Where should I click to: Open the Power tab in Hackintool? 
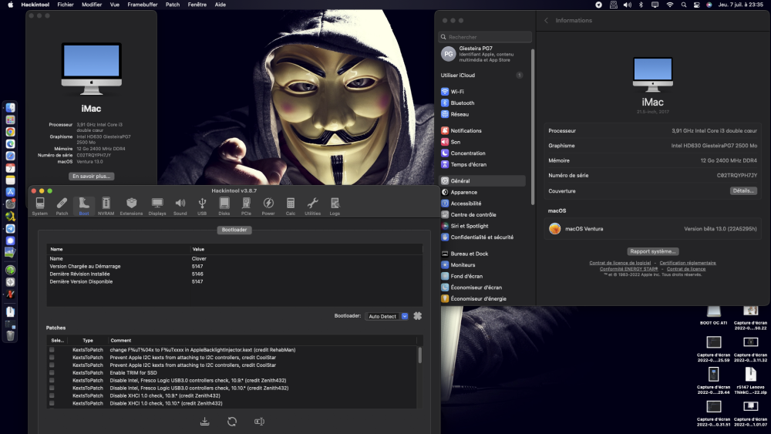(x=268, y=206)
